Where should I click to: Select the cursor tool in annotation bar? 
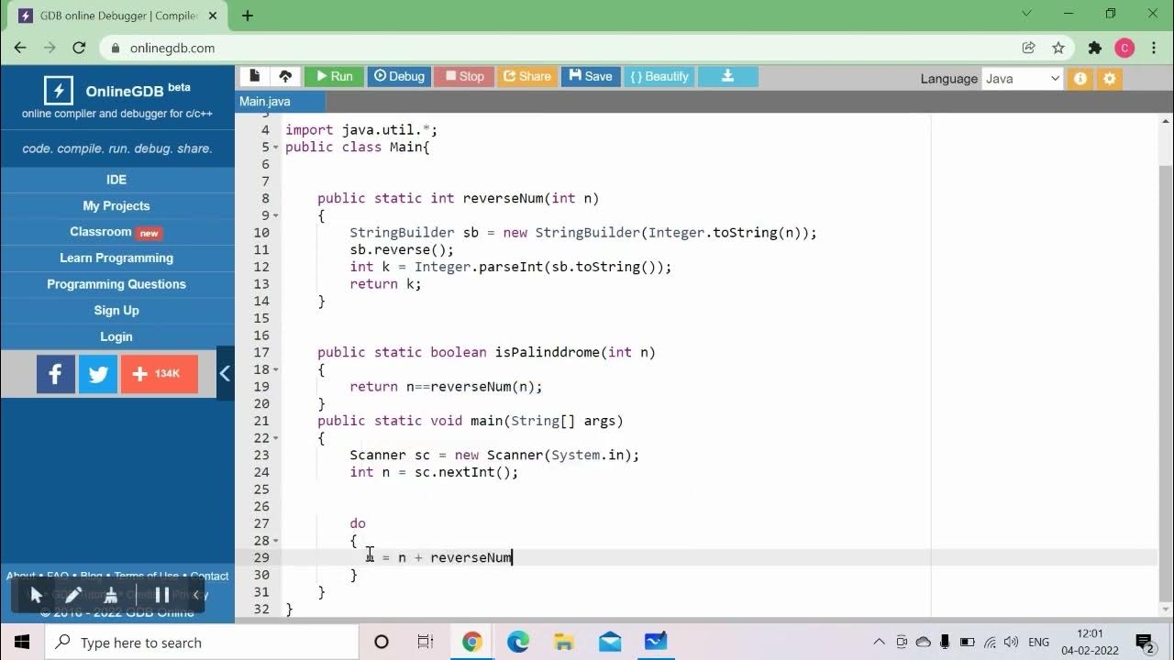tap(37, 595)
